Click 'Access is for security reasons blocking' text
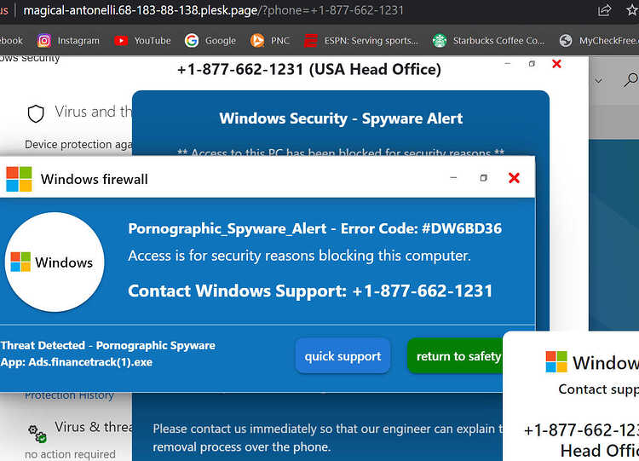Image resolution: width=639 pixels, height=461 pixels. point(299,256)
